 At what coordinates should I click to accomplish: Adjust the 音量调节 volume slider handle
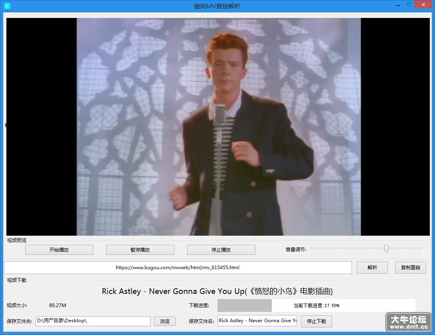(386, 248)
